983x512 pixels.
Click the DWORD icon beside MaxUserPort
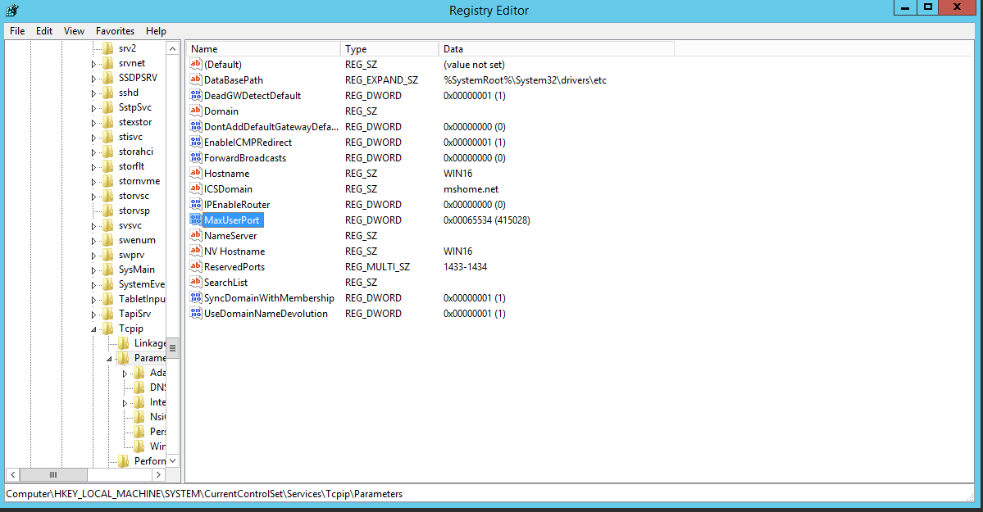point(196,220)
